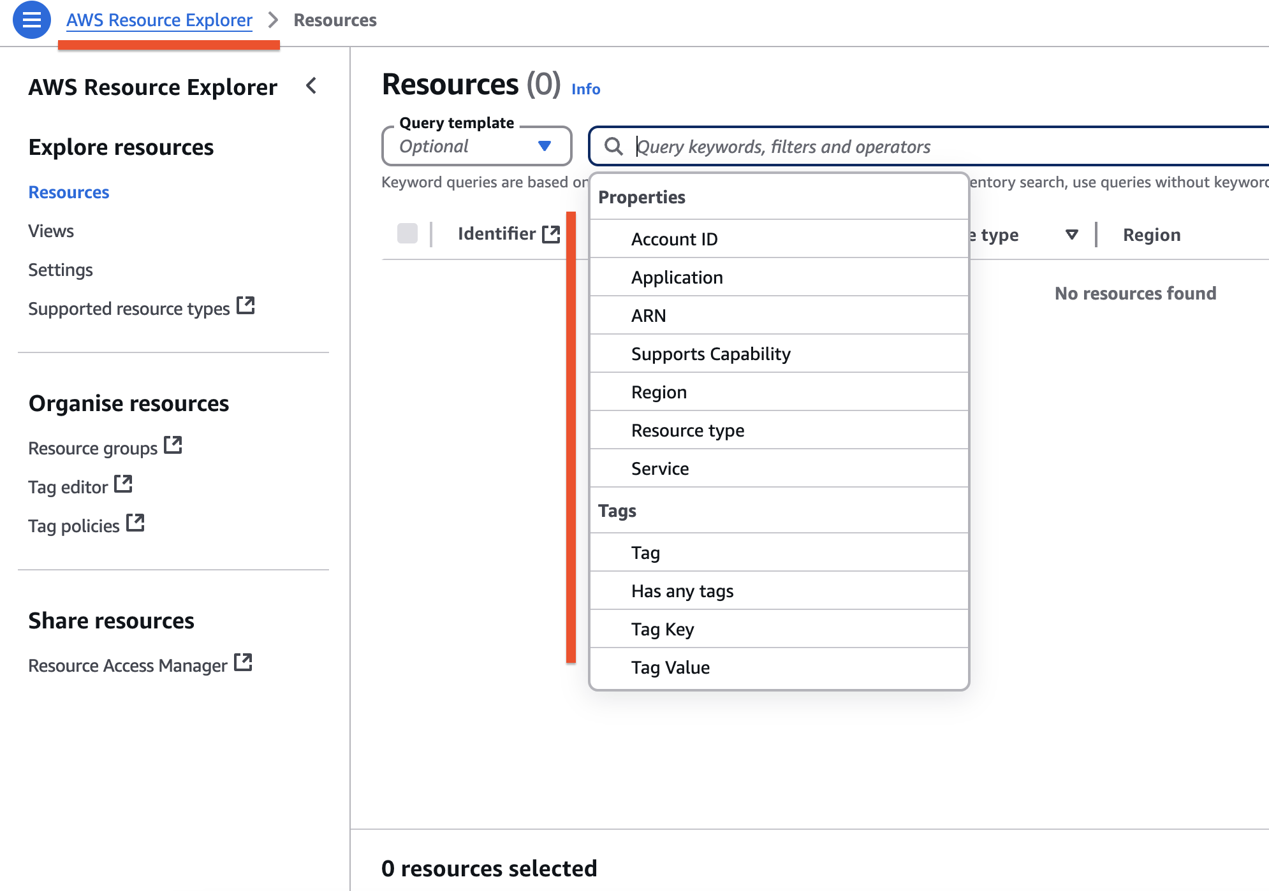Select Account ID from Properties list
Viewport: 1269px width, 891px height.
(x=674, y=239)
